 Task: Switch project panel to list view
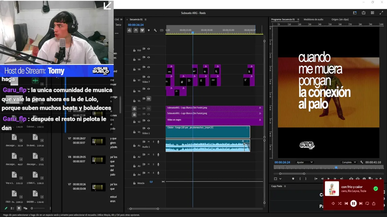click(x=12, y=208)
